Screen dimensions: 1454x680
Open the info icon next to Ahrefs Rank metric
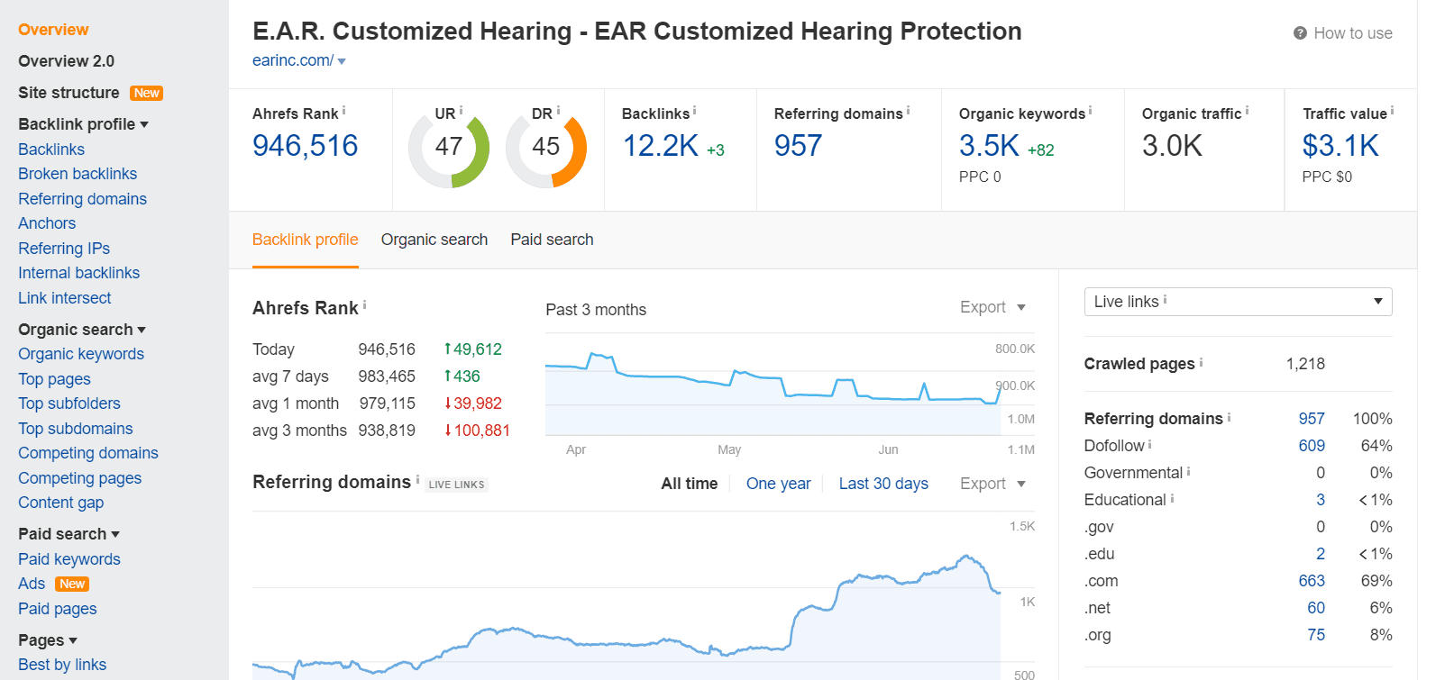click(x=343, y=111)
